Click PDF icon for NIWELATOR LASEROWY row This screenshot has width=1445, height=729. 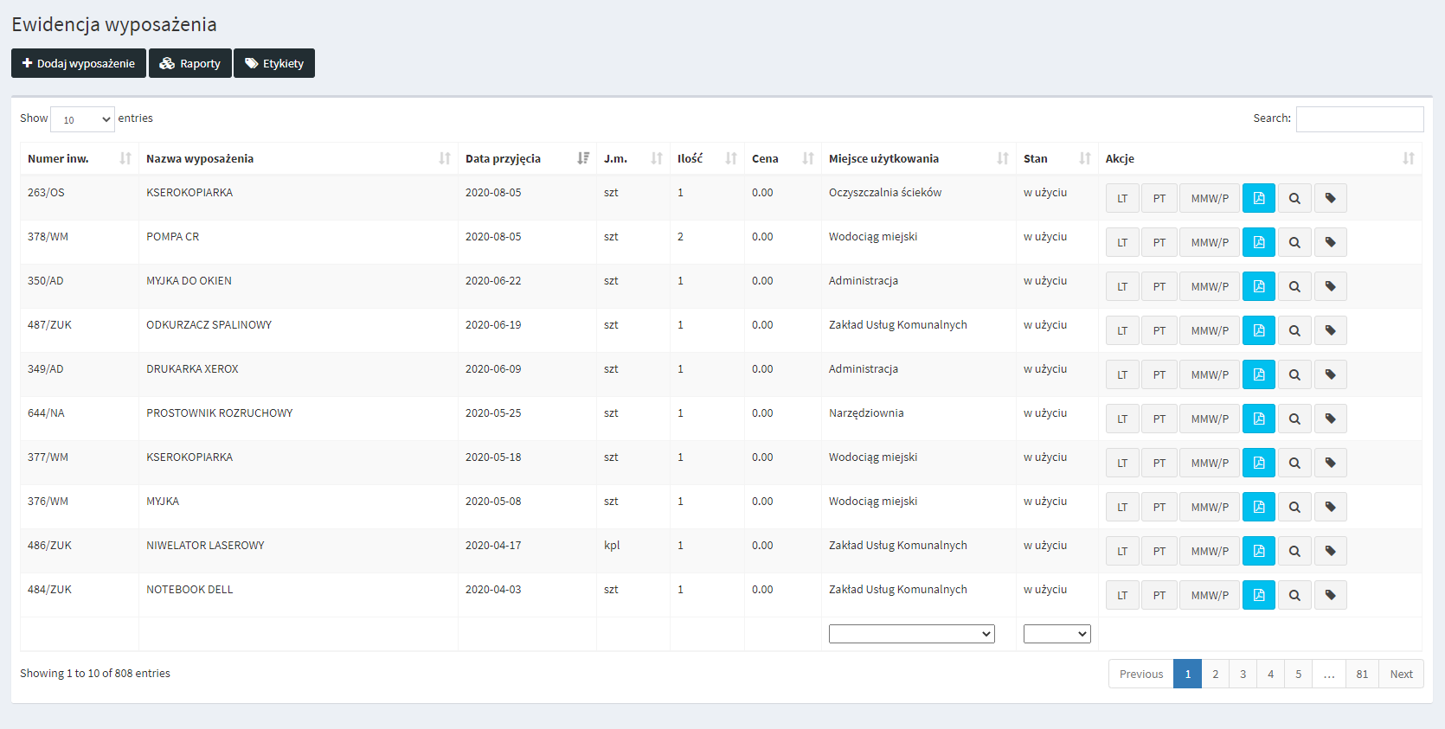(1258, 551)
